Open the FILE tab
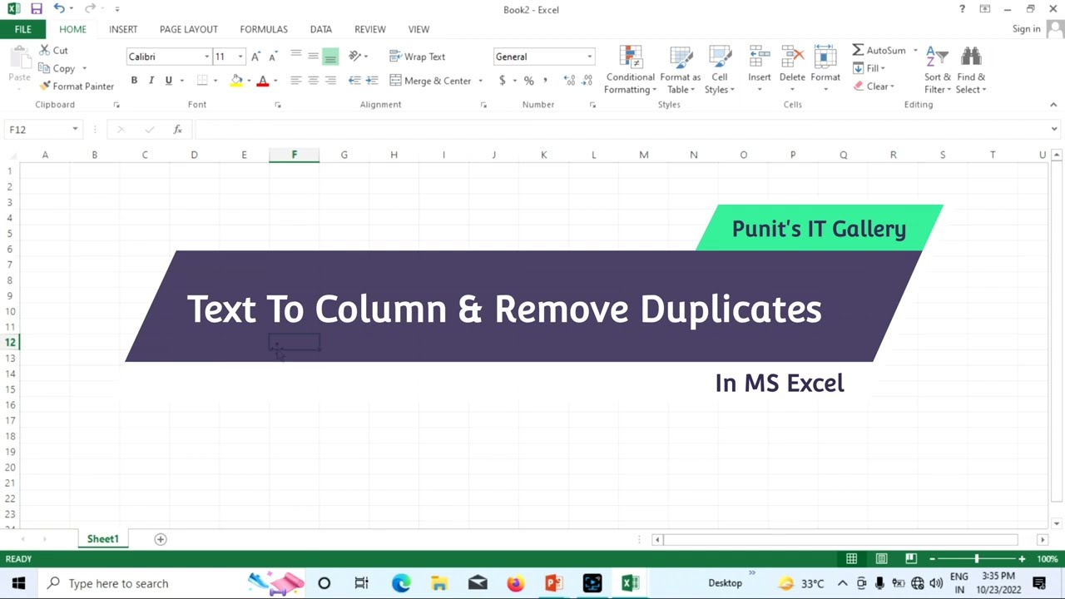This screenshot has width=1065, height=599. click(x=22, y=29)
